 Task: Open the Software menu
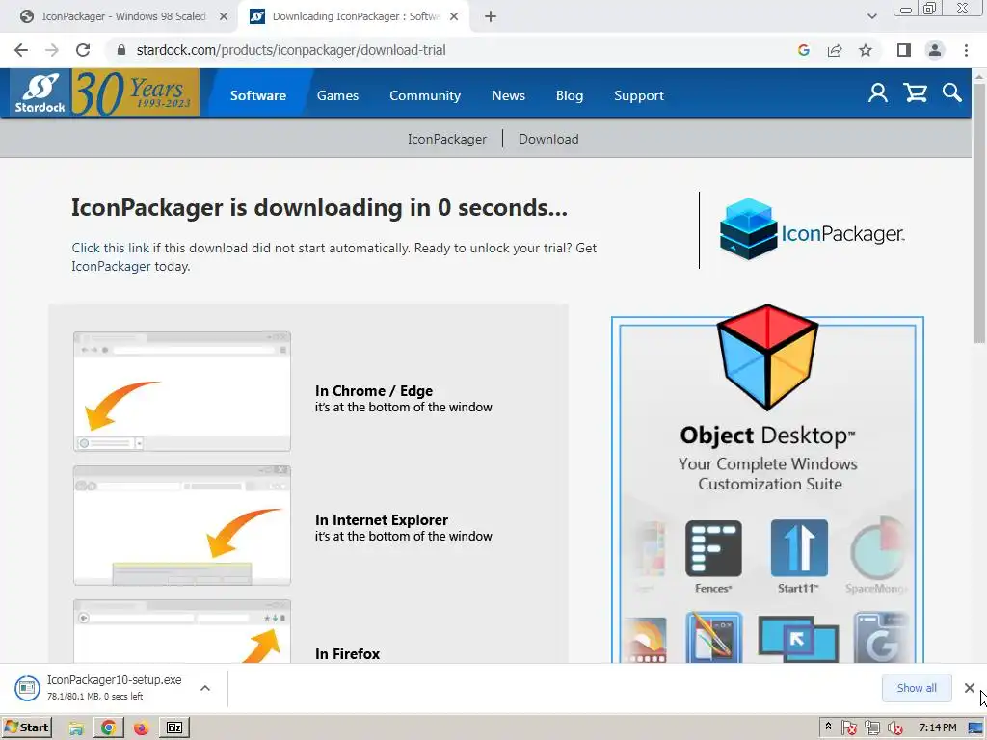(x=258, y=95)
